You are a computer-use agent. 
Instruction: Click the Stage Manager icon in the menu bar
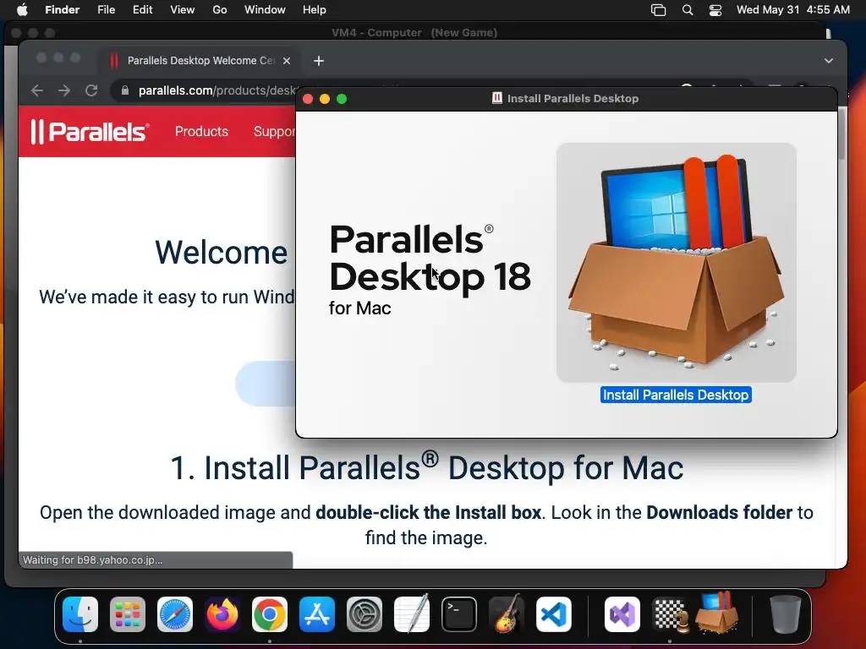(658, 10)
